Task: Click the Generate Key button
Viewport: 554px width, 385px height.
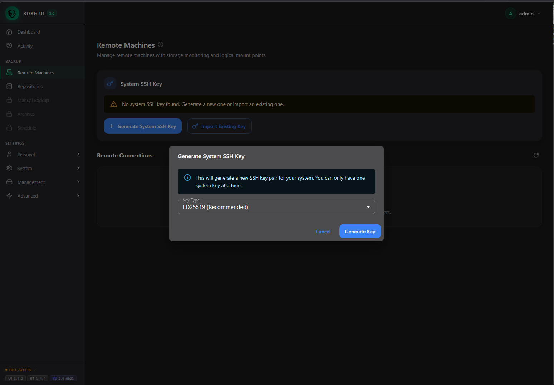Action: (x=360, y=231)
